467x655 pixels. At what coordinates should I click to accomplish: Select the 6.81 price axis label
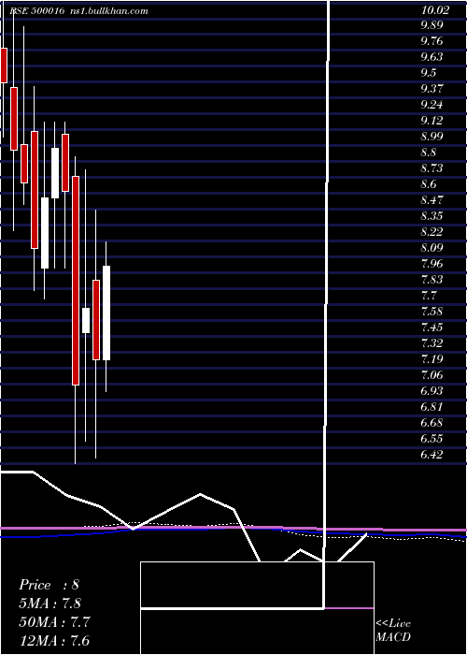point(432,407)
